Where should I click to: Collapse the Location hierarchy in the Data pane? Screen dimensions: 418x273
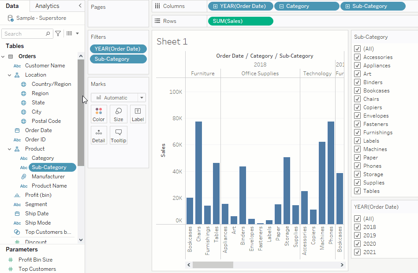[x=10, y=75]
